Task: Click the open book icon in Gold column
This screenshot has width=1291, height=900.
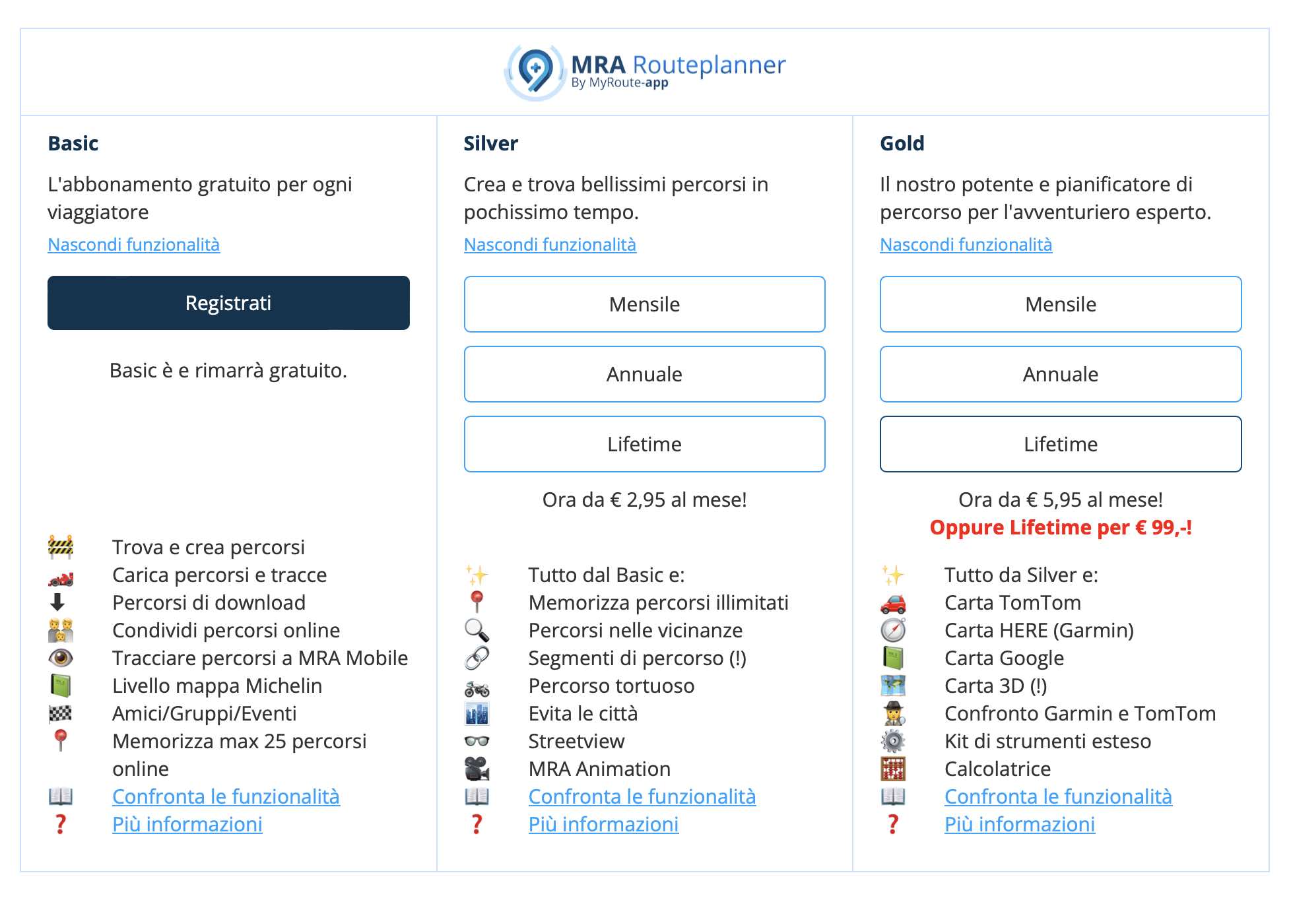Action: click(893, 796)
